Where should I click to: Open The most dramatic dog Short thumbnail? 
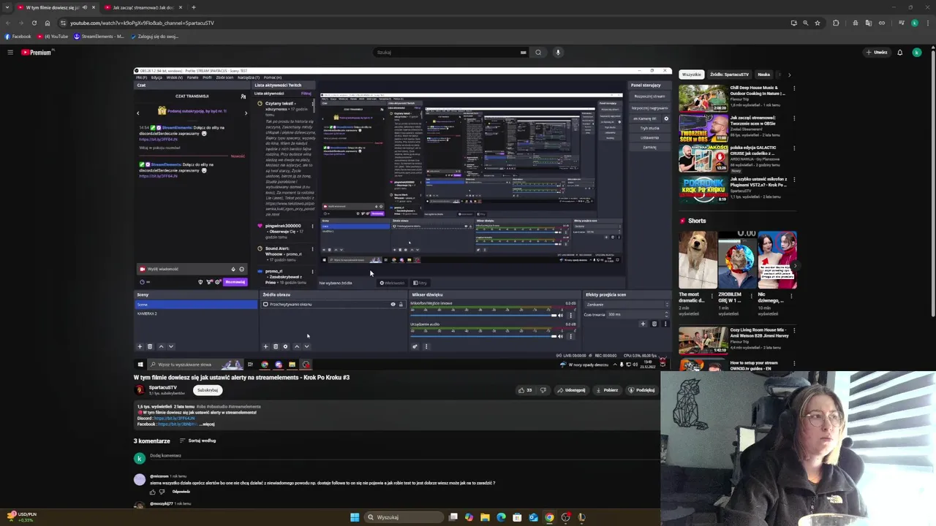tap(698, 260)
